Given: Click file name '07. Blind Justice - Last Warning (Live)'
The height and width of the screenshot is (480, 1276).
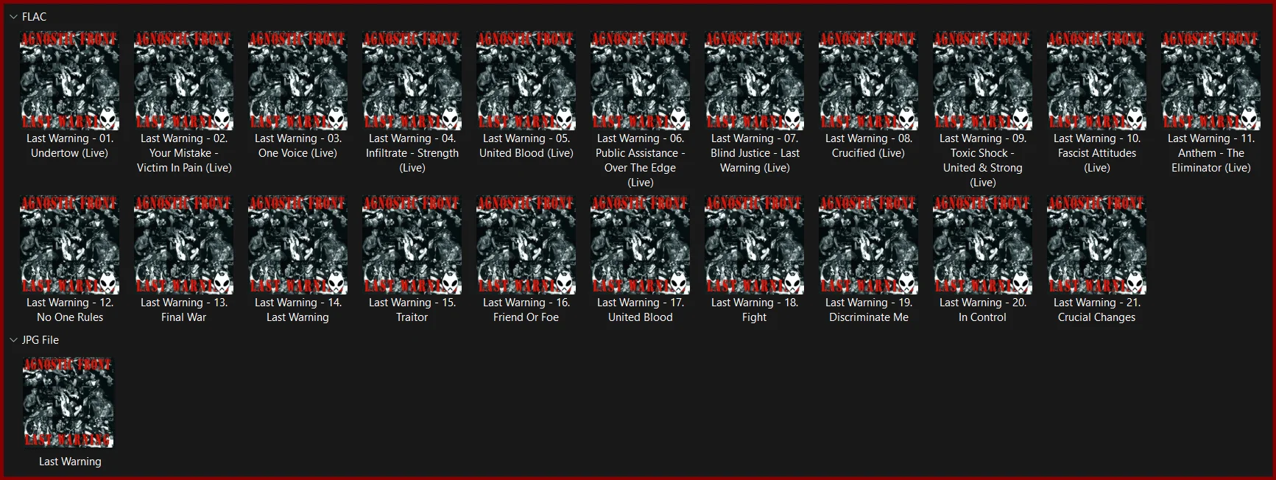Looking at the screenshot, I should [x=755, y=153].
